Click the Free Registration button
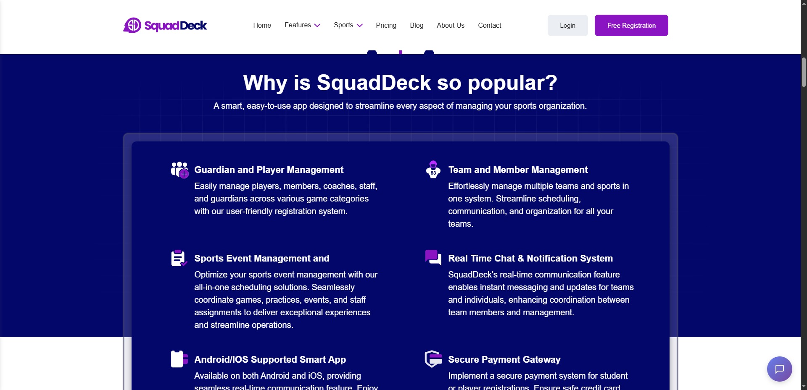The height and width of the screenshot is (390, 807). point(631,26)
